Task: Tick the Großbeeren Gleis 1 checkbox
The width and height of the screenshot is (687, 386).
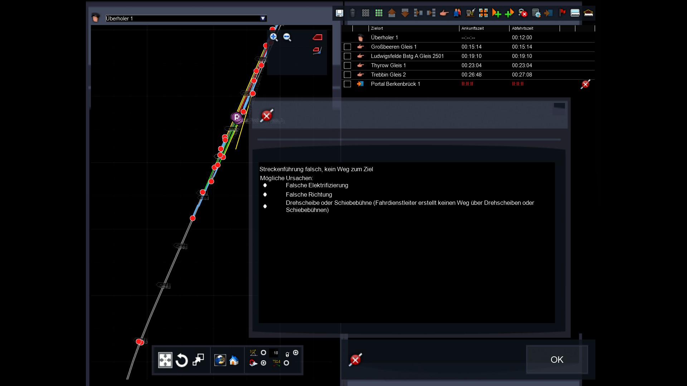Action: point(347,47)
